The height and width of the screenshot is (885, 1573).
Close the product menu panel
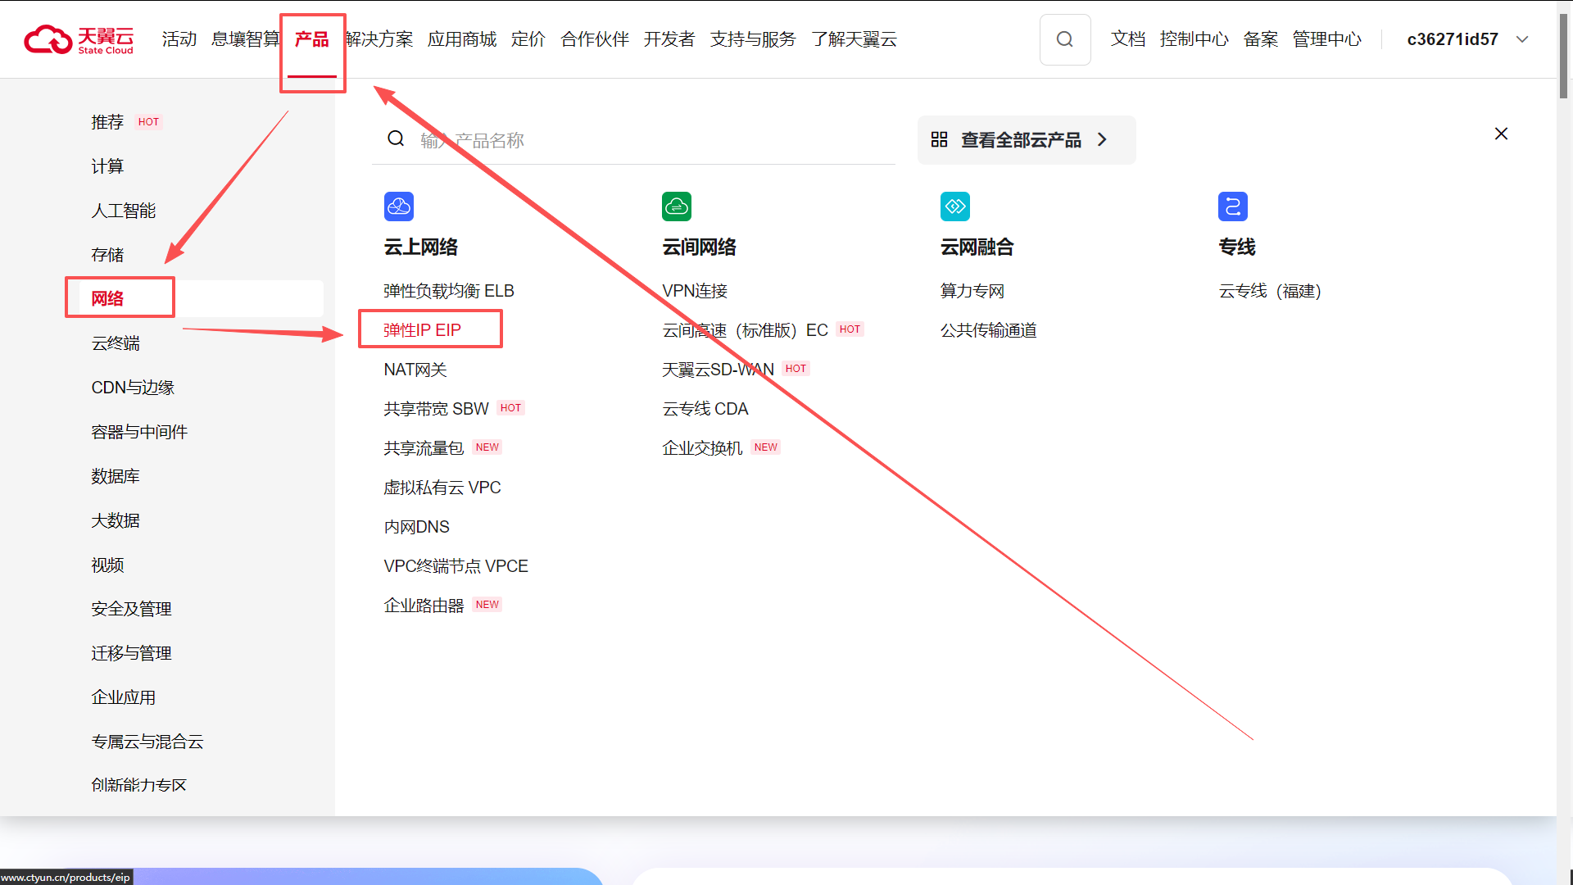[1501, 134]
